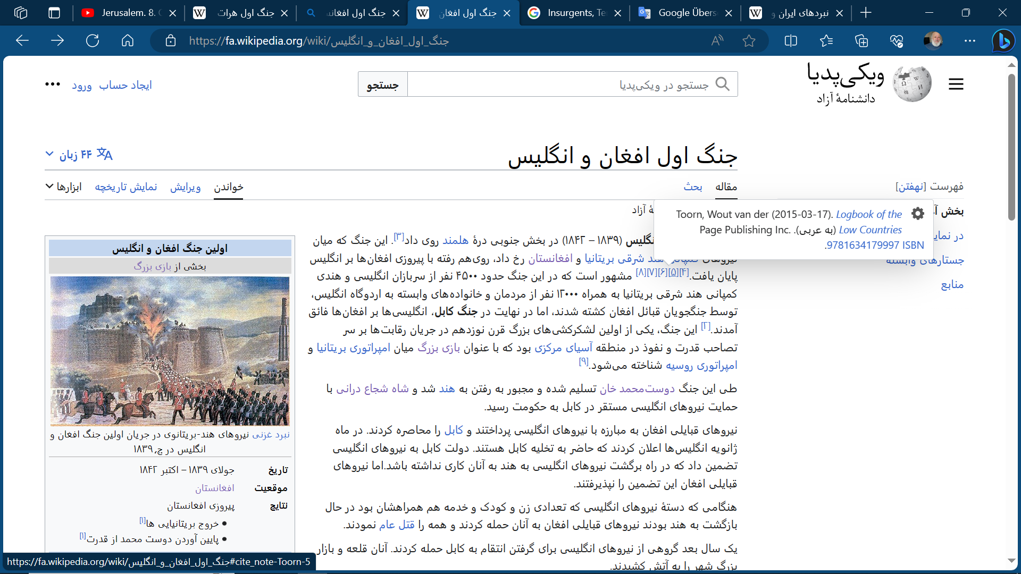Image resolution: width=1021 pixels, height=574 pixels.
Task: Toggle table of contents with نهفتن
Action: (910, 187)
